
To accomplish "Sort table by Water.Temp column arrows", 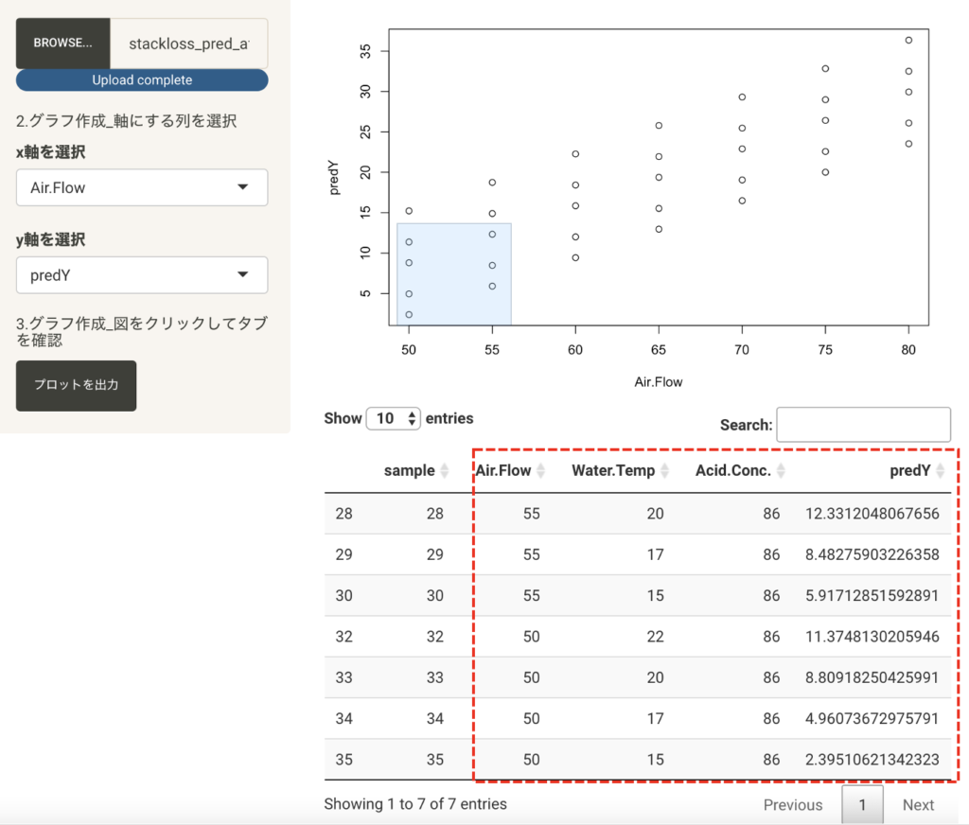I will coord(664,471).
